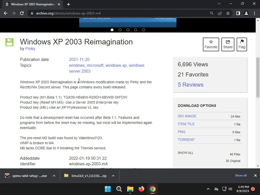Screen dimensions: 260x195
Task: Select fifth carousel slide dot
Action: click(x=144, y=30)
